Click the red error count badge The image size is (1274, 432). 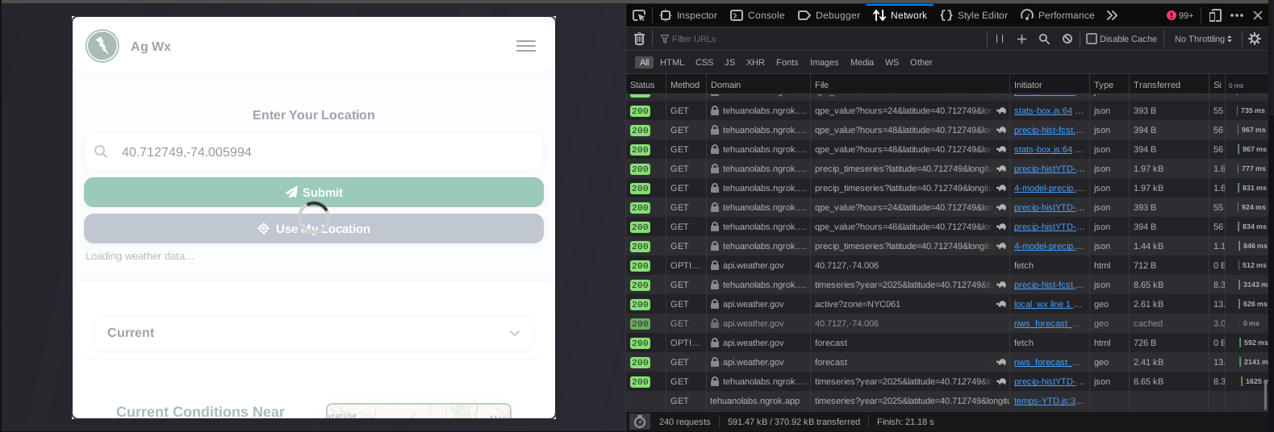click(1180, 15)
